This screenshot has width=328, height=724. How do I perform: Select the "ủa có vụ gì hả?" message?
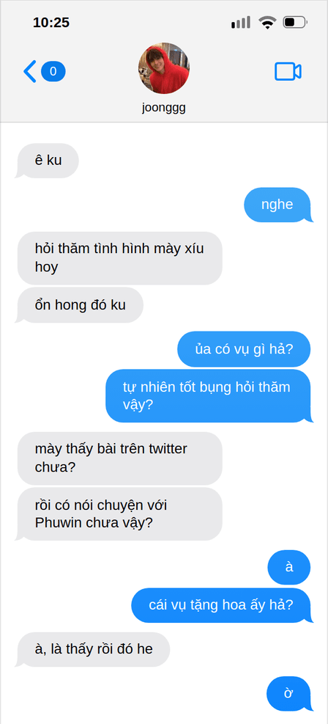click(244, 348)
